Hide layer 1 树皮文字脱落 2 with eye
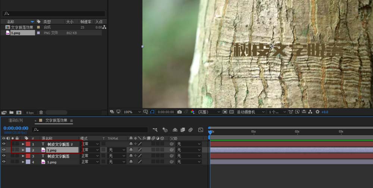 (x=4, y=144)
